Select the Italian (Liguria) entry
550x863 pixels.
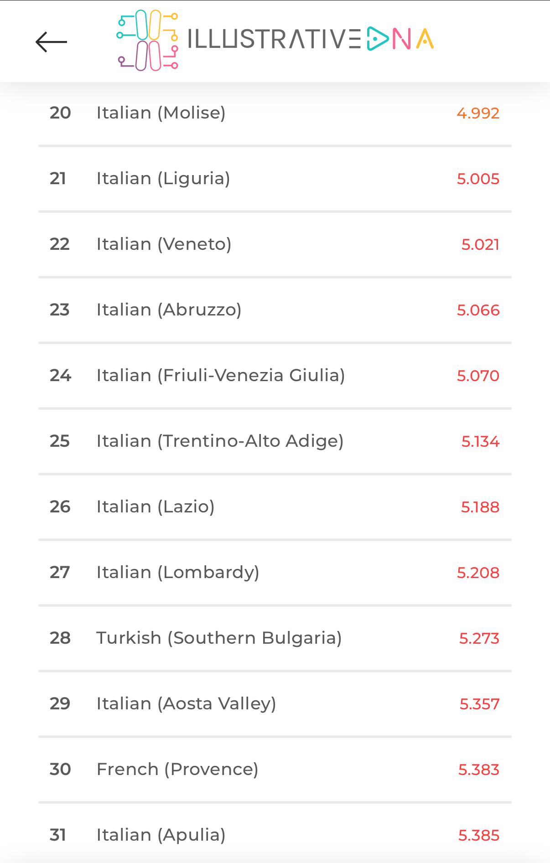275,178
